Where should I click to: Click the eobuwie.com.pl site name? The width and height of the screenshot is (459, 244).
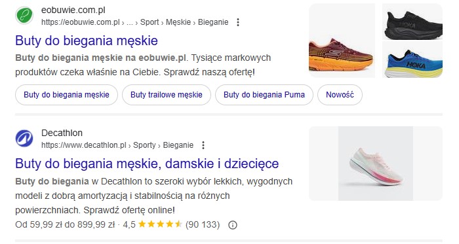tap(73, 10)
